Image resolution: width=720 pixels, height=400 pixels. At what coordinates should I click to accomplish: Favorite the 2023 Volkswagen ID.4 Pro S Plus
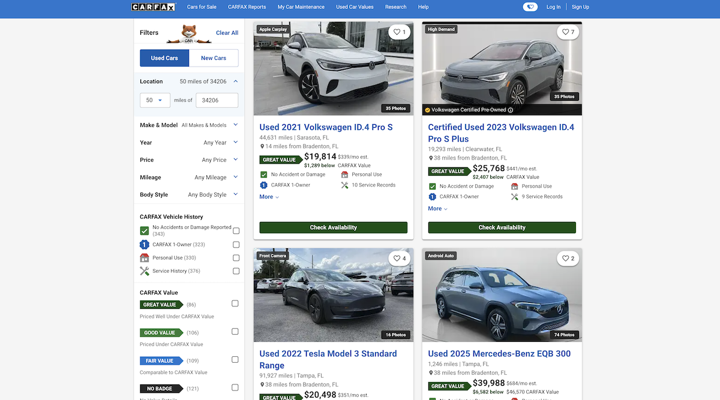[x=568, y=32]
